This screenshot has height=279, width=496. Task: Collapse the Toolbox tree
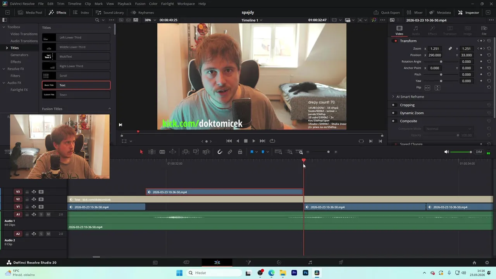(x=3, y=27)
